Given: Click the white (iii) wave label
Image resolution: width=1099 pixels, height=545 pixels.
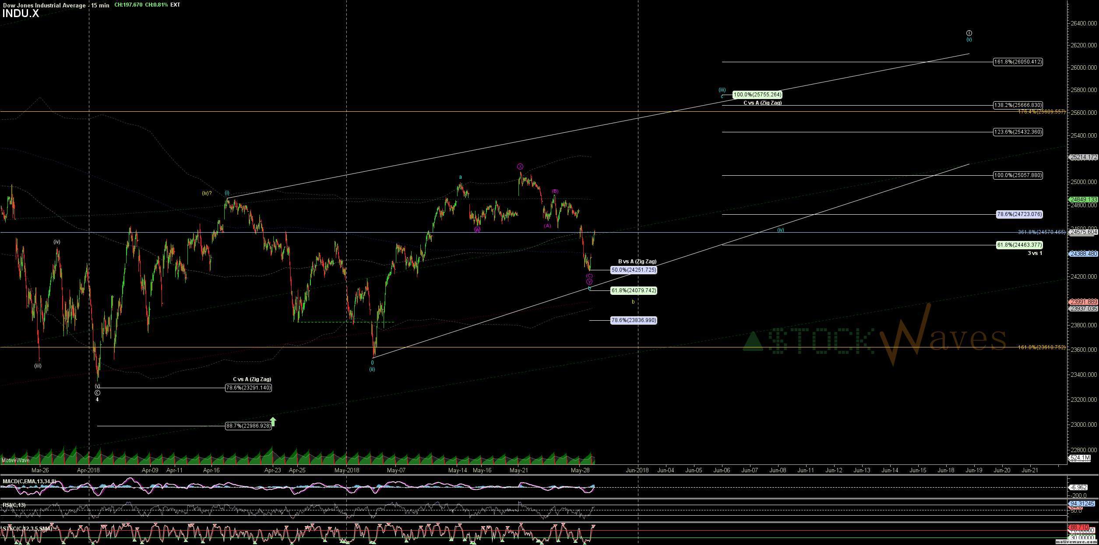Looking at the screenshot, I should (x=38, y=366).
